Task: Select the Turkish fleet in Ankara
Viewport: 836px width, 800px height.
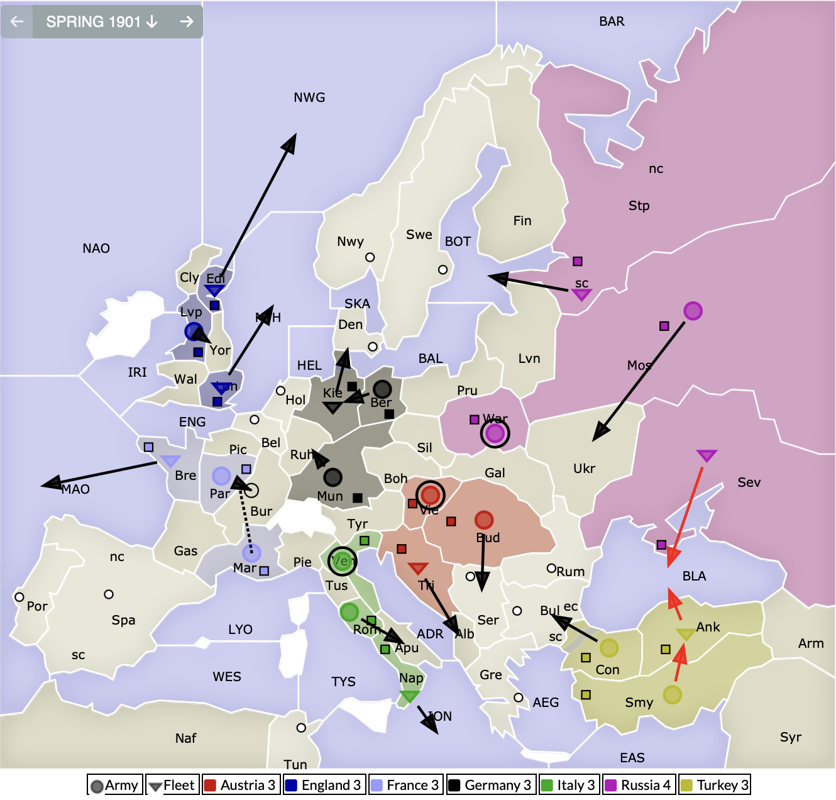Action: pos(685,635)
